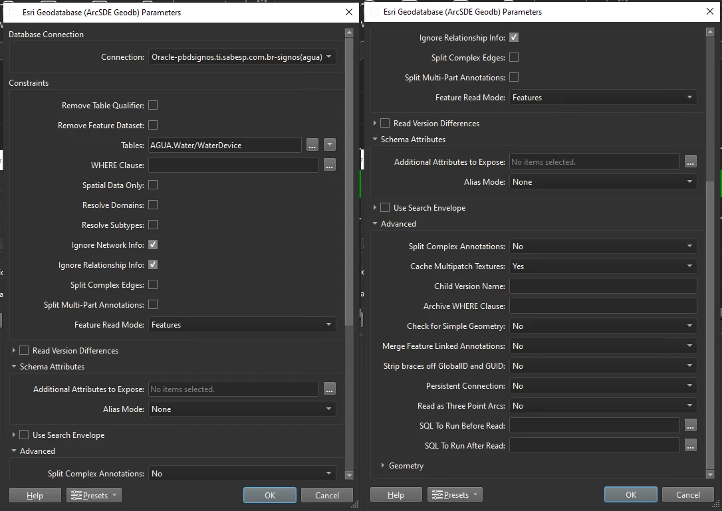722x511 pixels.
Task: Collapse Advanced section in right dialog
Action: coord(375,223)
